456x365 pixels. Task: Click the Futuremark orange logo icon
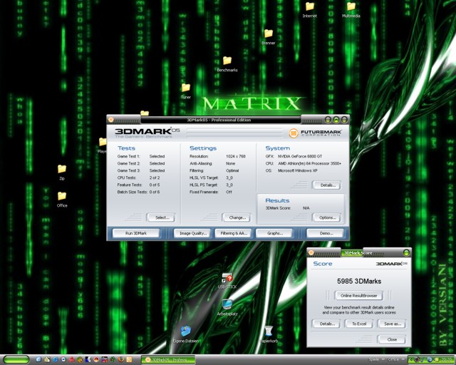[294, 133]
